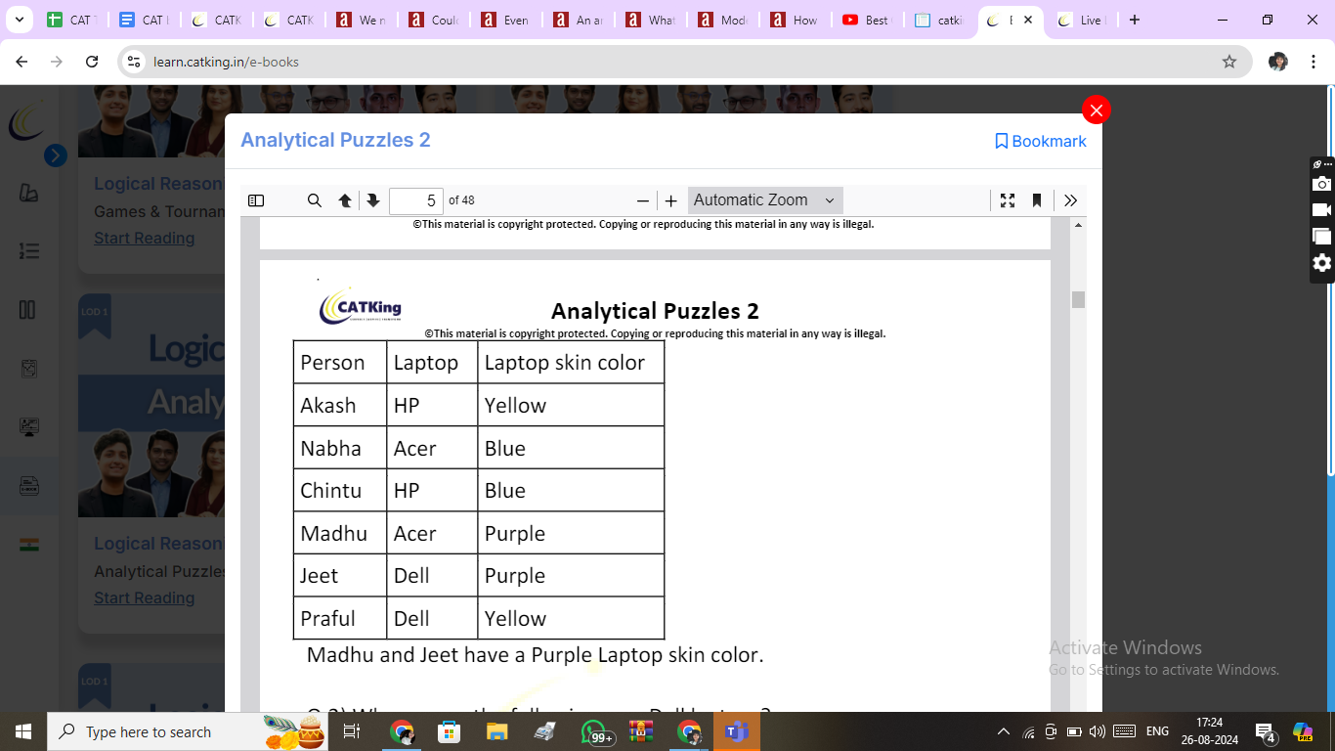This screenshot has width=1335, height=751.
Task: Switch to the 'Could' tab
Action: point(432,20)
